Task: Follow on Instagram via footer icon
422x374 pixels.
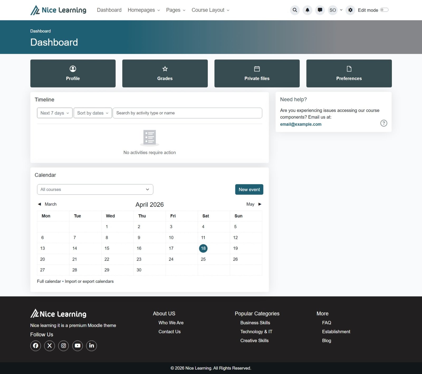Action: [63, 346]
